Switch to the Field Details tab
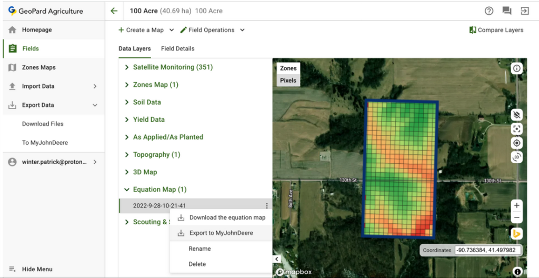Screen dimensions: 539x278 tap(177, 48)
